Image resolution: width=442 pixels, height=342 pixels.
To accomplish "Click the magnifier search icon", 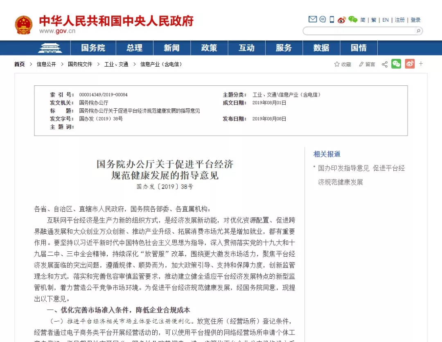I will point(418,31).
